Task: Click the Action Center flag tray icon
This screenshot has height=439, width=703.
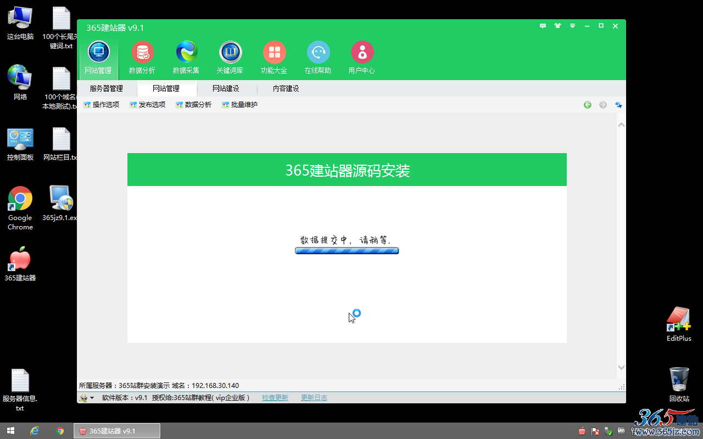Action: 595,431
